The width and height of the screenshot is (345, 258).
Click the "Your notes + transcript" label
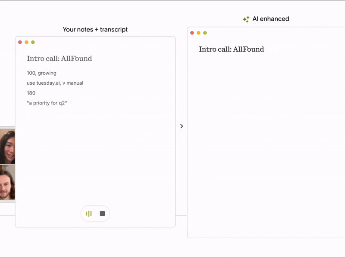tap(95, 30)
